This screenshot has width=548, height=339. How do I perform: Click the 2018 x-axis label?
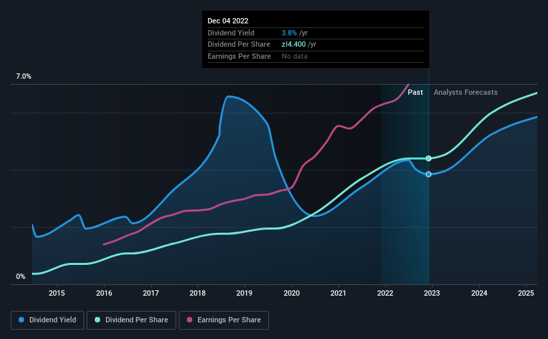click(x=198, y=293)
